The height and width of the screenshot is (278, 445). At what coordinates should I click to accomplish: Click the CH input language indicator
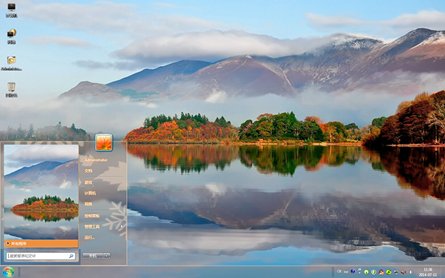tap(339, 271)
